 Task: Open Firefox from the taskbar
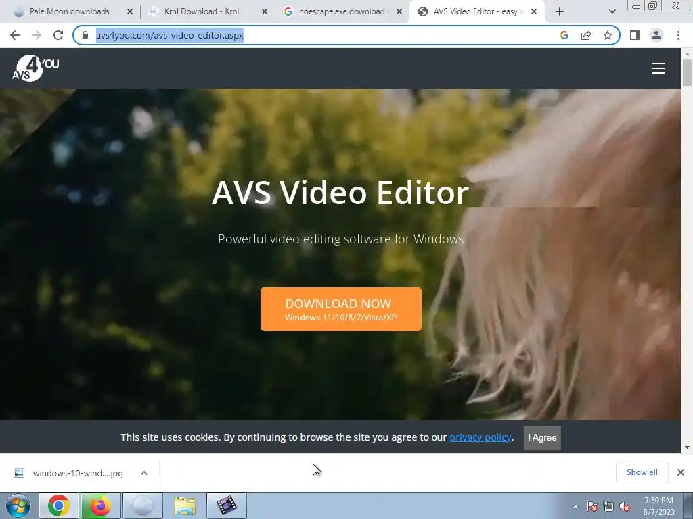(x=101, y=505)
